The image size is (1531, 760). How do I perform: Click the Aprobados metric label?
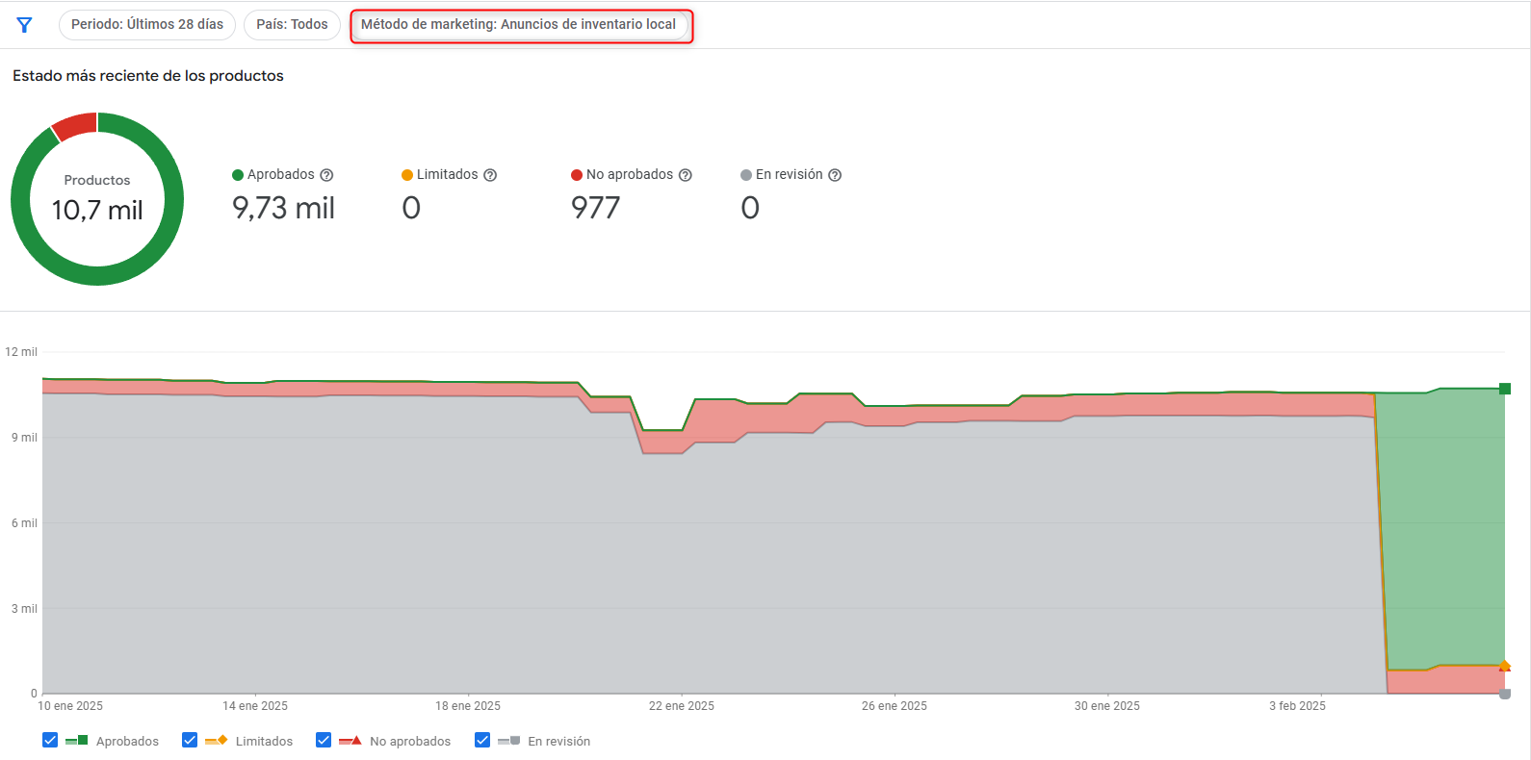[x=281, y=175]
